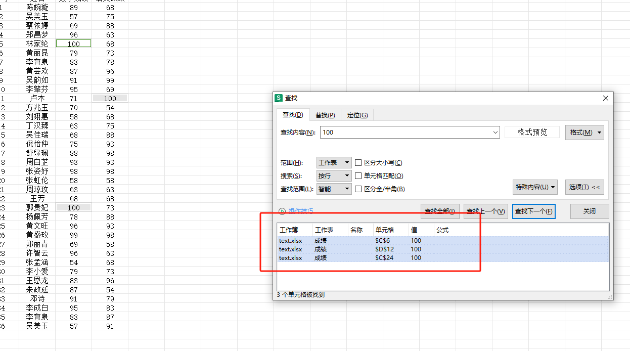Click the 查找下一个(F) button

[534, 211]
